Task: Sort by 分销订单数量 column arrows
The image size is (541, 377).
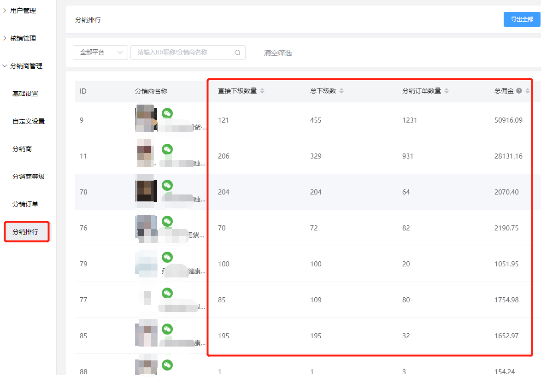Action: pos(447,91)
